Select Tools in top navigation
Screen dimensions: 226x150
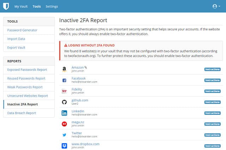click(37, 6)
